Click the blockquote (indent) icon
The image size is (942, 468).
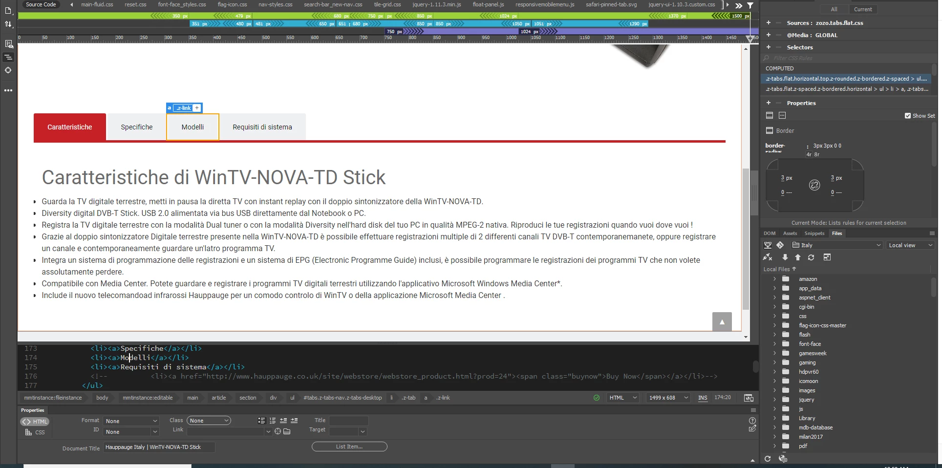click(x=294, y=421)
